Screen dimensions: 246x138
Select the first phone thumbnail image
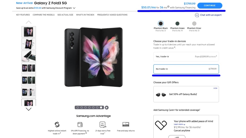[29, 32]
